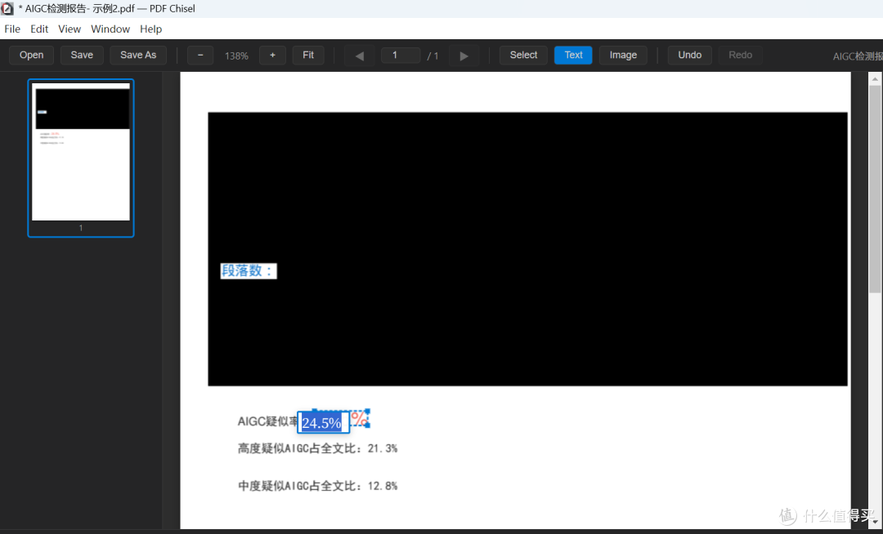Click the Redo button

pos(741,55)
